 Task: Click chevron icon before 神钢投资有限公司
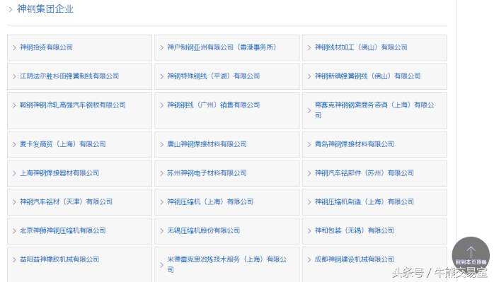(x=14, y=48)
